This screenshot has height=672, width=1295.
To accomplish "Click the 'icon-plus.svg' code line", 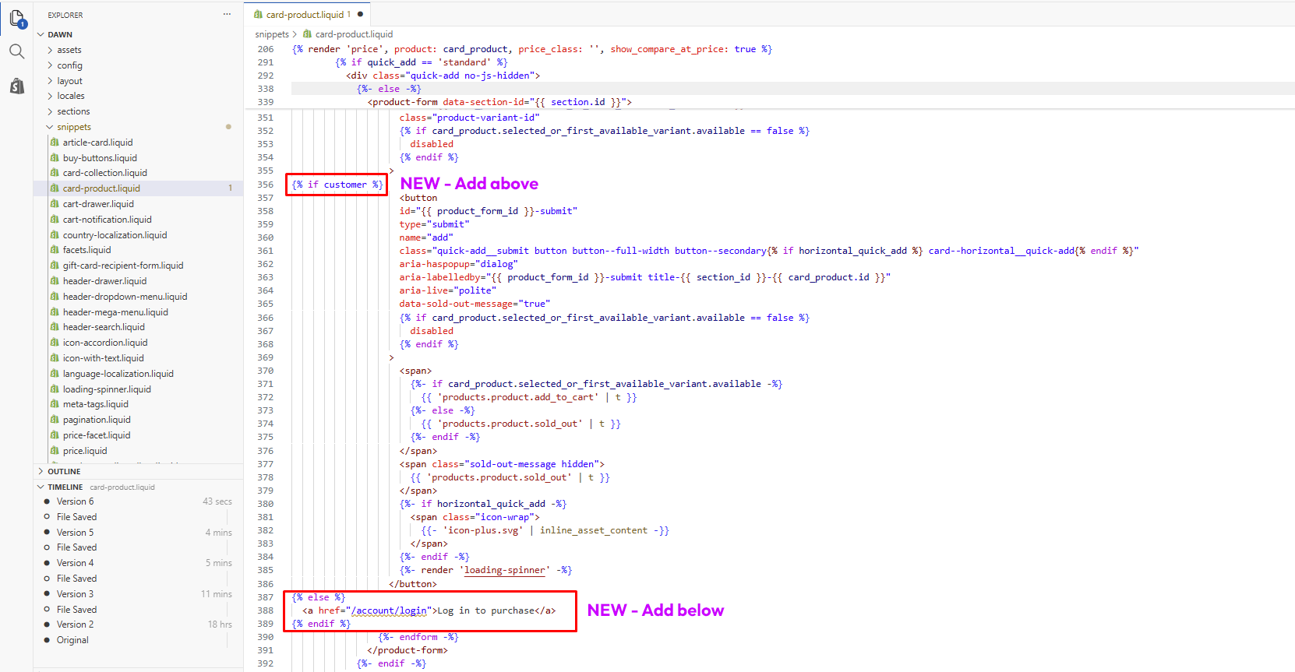I will click(x=545, y=530).
